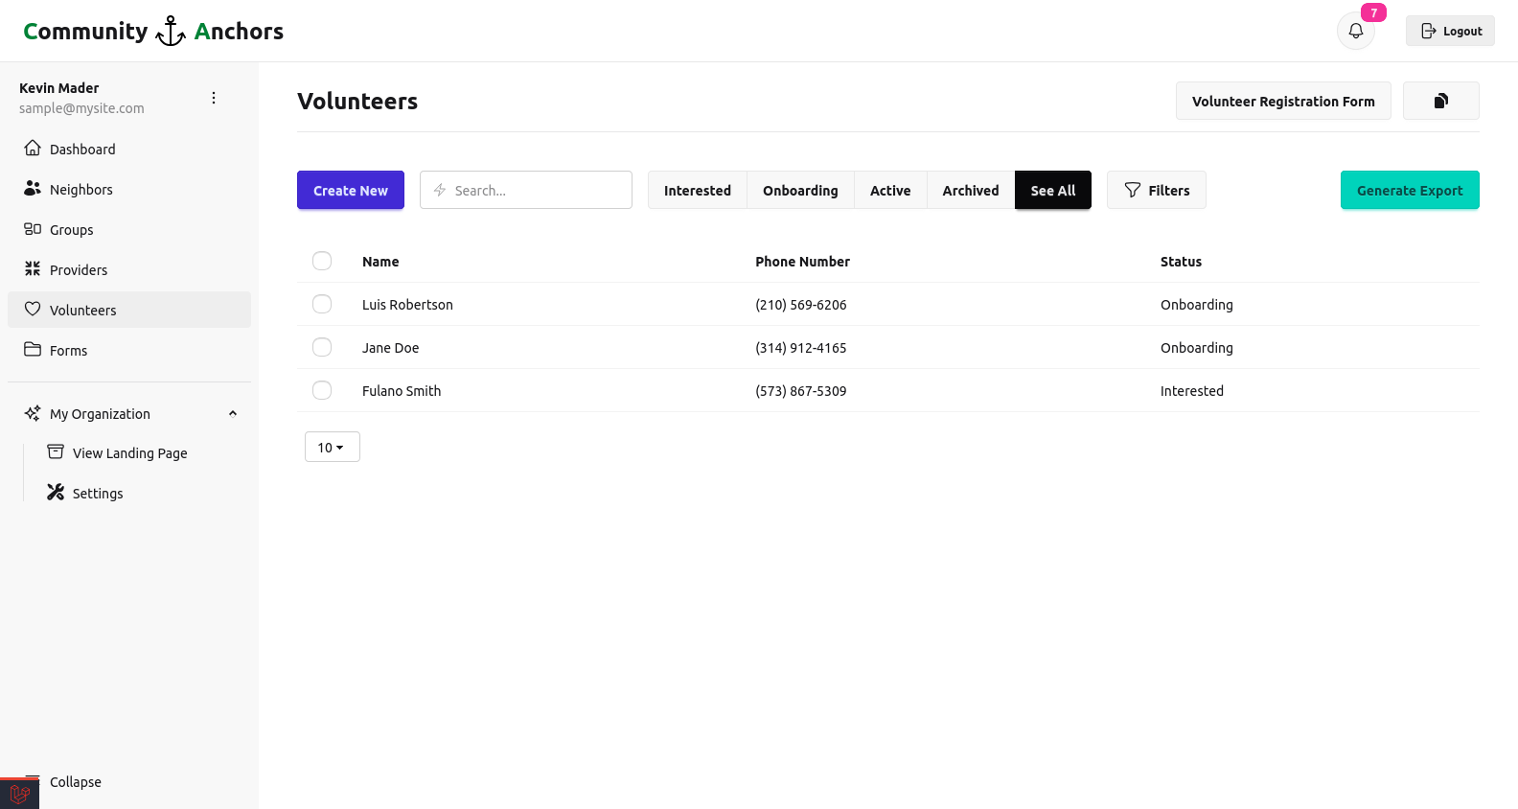
Task: Focus the volunteer Search field
Action: [x=537, y=190]
